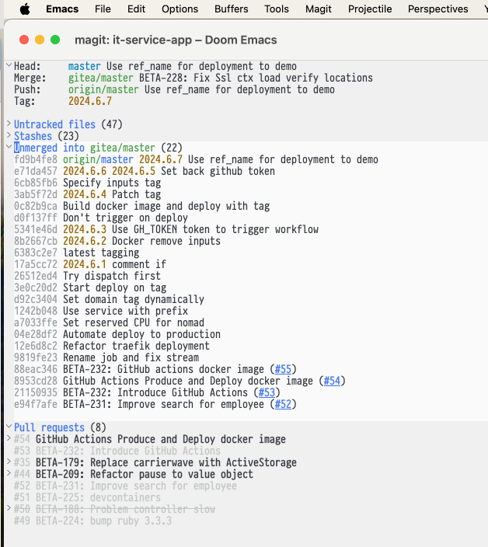The height and width of the screenshot is (547, 488).
Task: Select commit 3e0c20d2 Start deploy on tag
Action: coord(90,287)
